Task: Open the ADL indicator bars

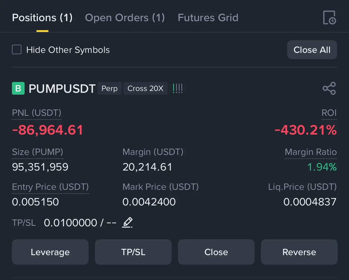Action: (x=177, y=88)
